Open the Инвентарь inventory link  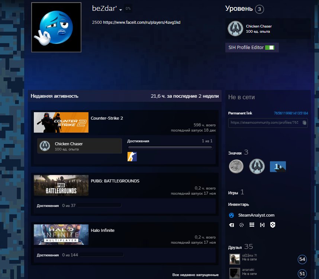tap(238, 204)
